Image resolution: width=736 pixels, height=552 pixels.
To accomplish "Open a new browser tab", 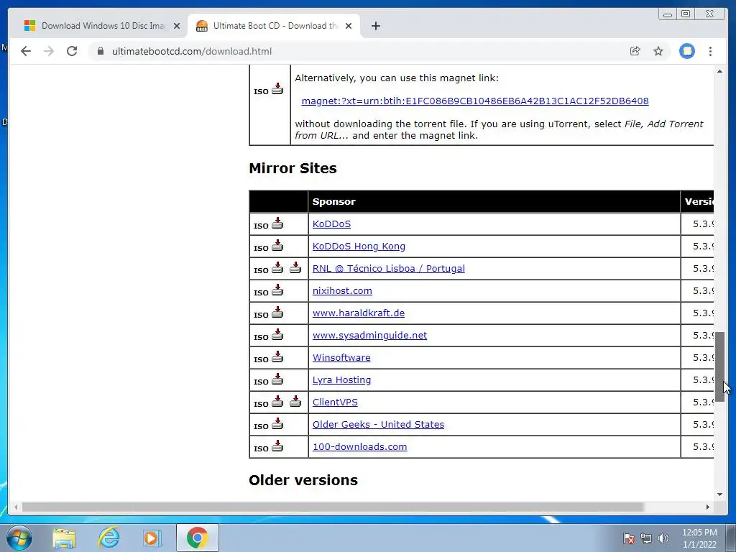I will coord(375,26).
